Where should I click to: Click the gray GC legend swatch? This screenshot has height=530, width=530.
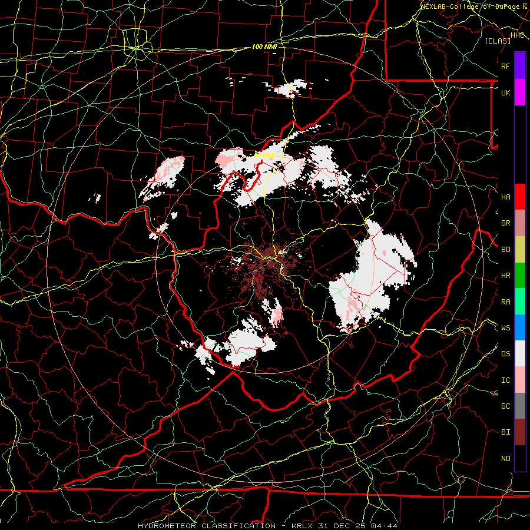(x=520, y=406)
